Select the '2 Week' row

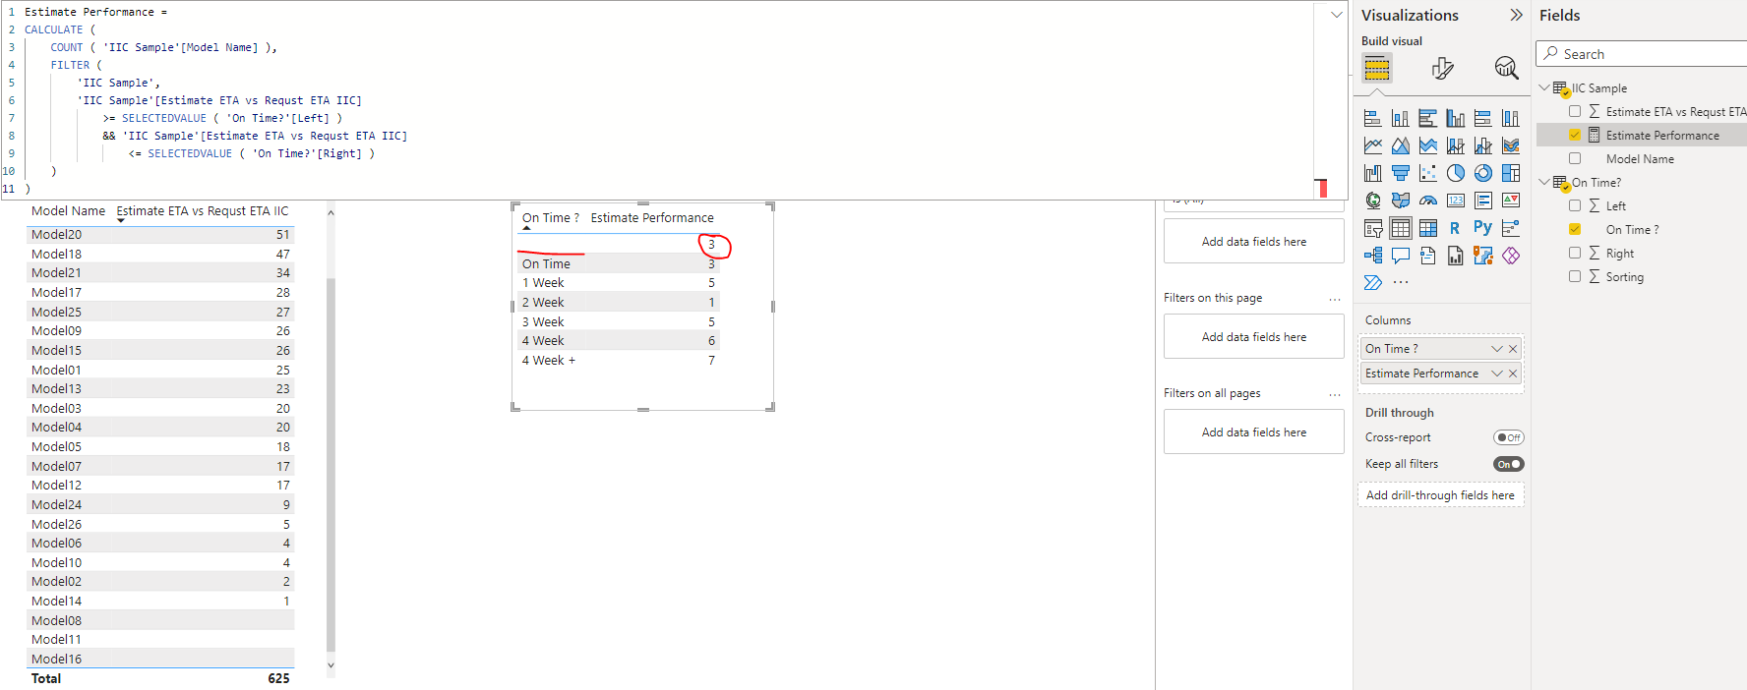tap(619, 303)
